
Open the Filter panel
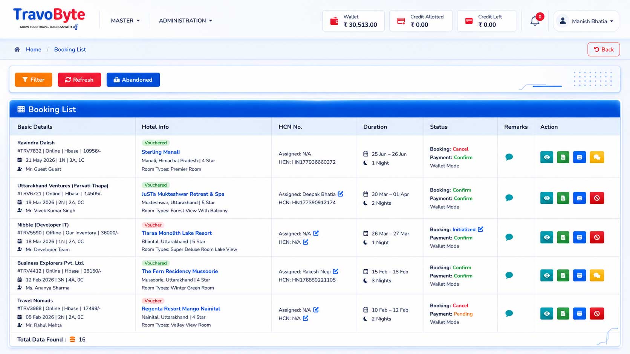[x=34, y=80]
